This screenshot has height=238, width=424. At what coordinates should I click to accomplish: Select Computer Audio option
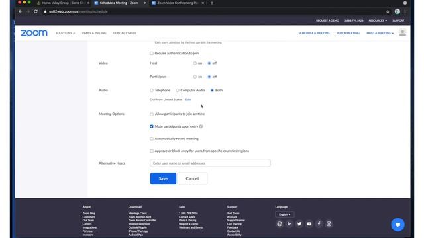pos(178,90)
